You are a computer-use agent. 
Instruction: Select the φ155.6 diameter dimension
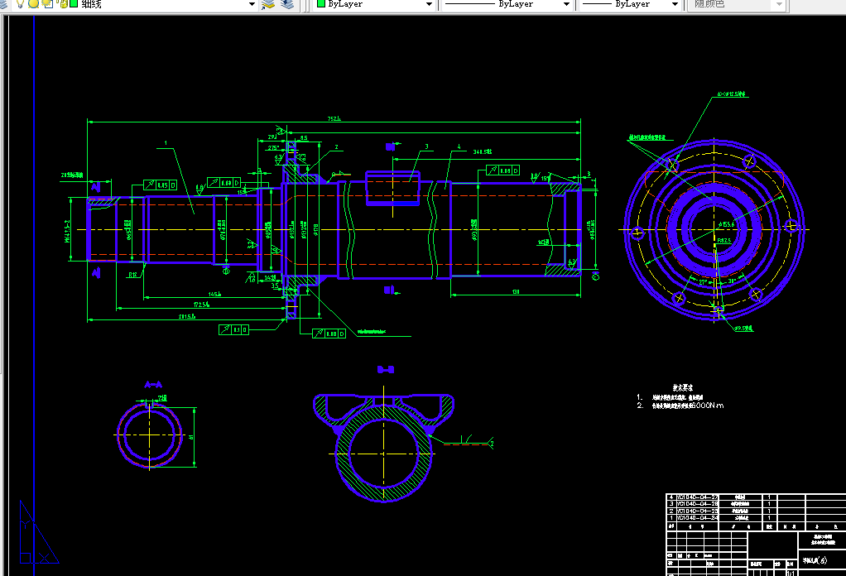[x=726, y=224]
